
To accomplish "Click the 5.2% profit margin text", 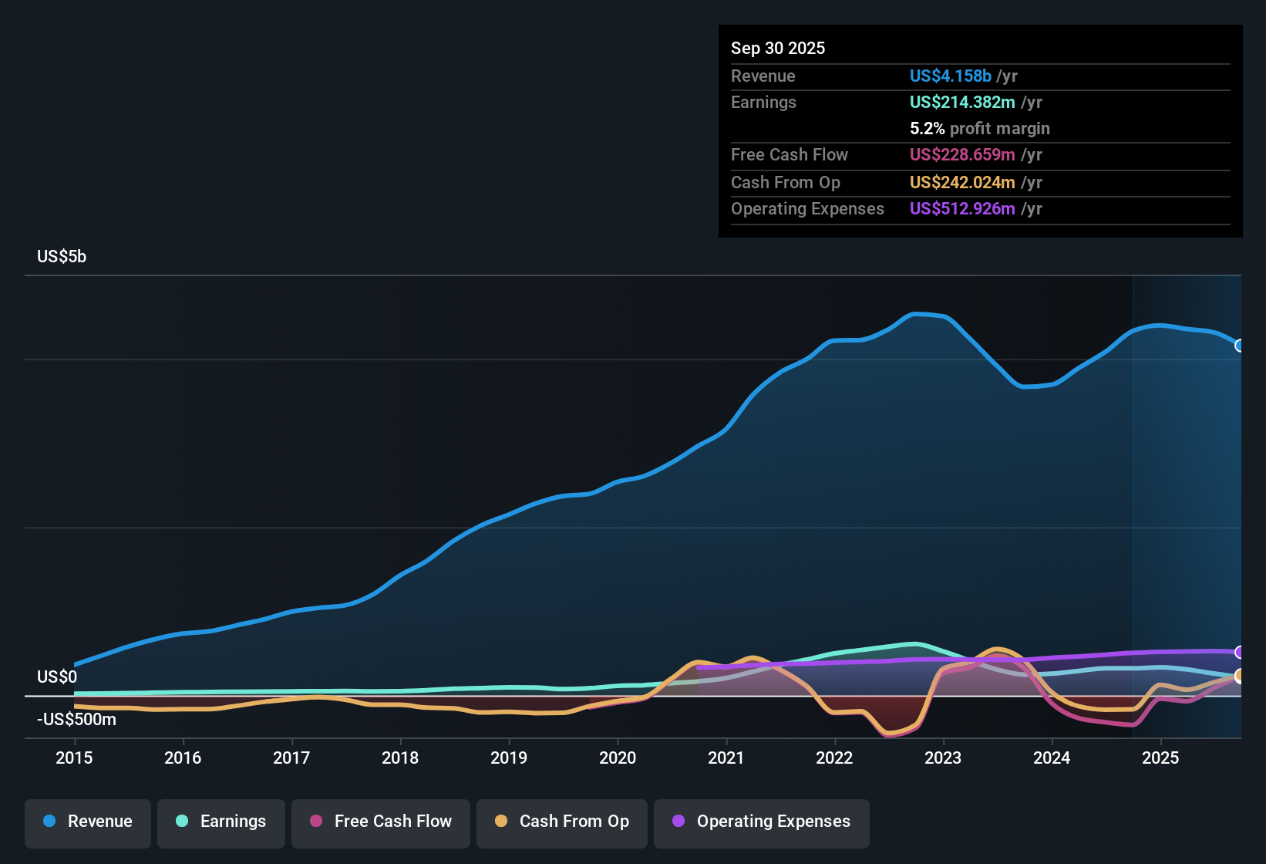I will click(x=979, y=129).
